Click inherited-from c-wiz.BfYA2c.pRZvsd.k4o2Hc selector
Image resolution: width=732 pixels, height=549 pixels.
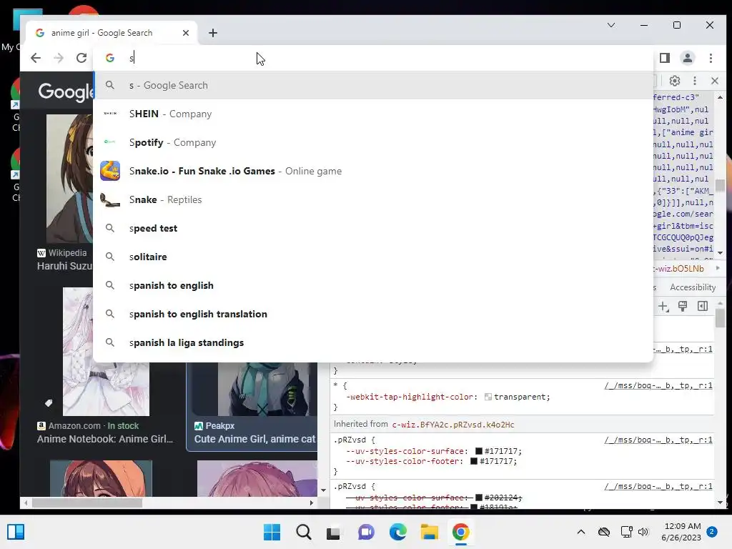(452, 425)
